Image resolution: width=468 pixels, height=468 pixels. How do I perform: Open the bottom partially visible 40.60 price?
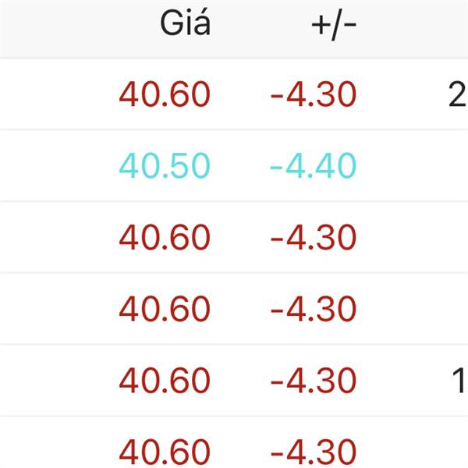(165, 452)
